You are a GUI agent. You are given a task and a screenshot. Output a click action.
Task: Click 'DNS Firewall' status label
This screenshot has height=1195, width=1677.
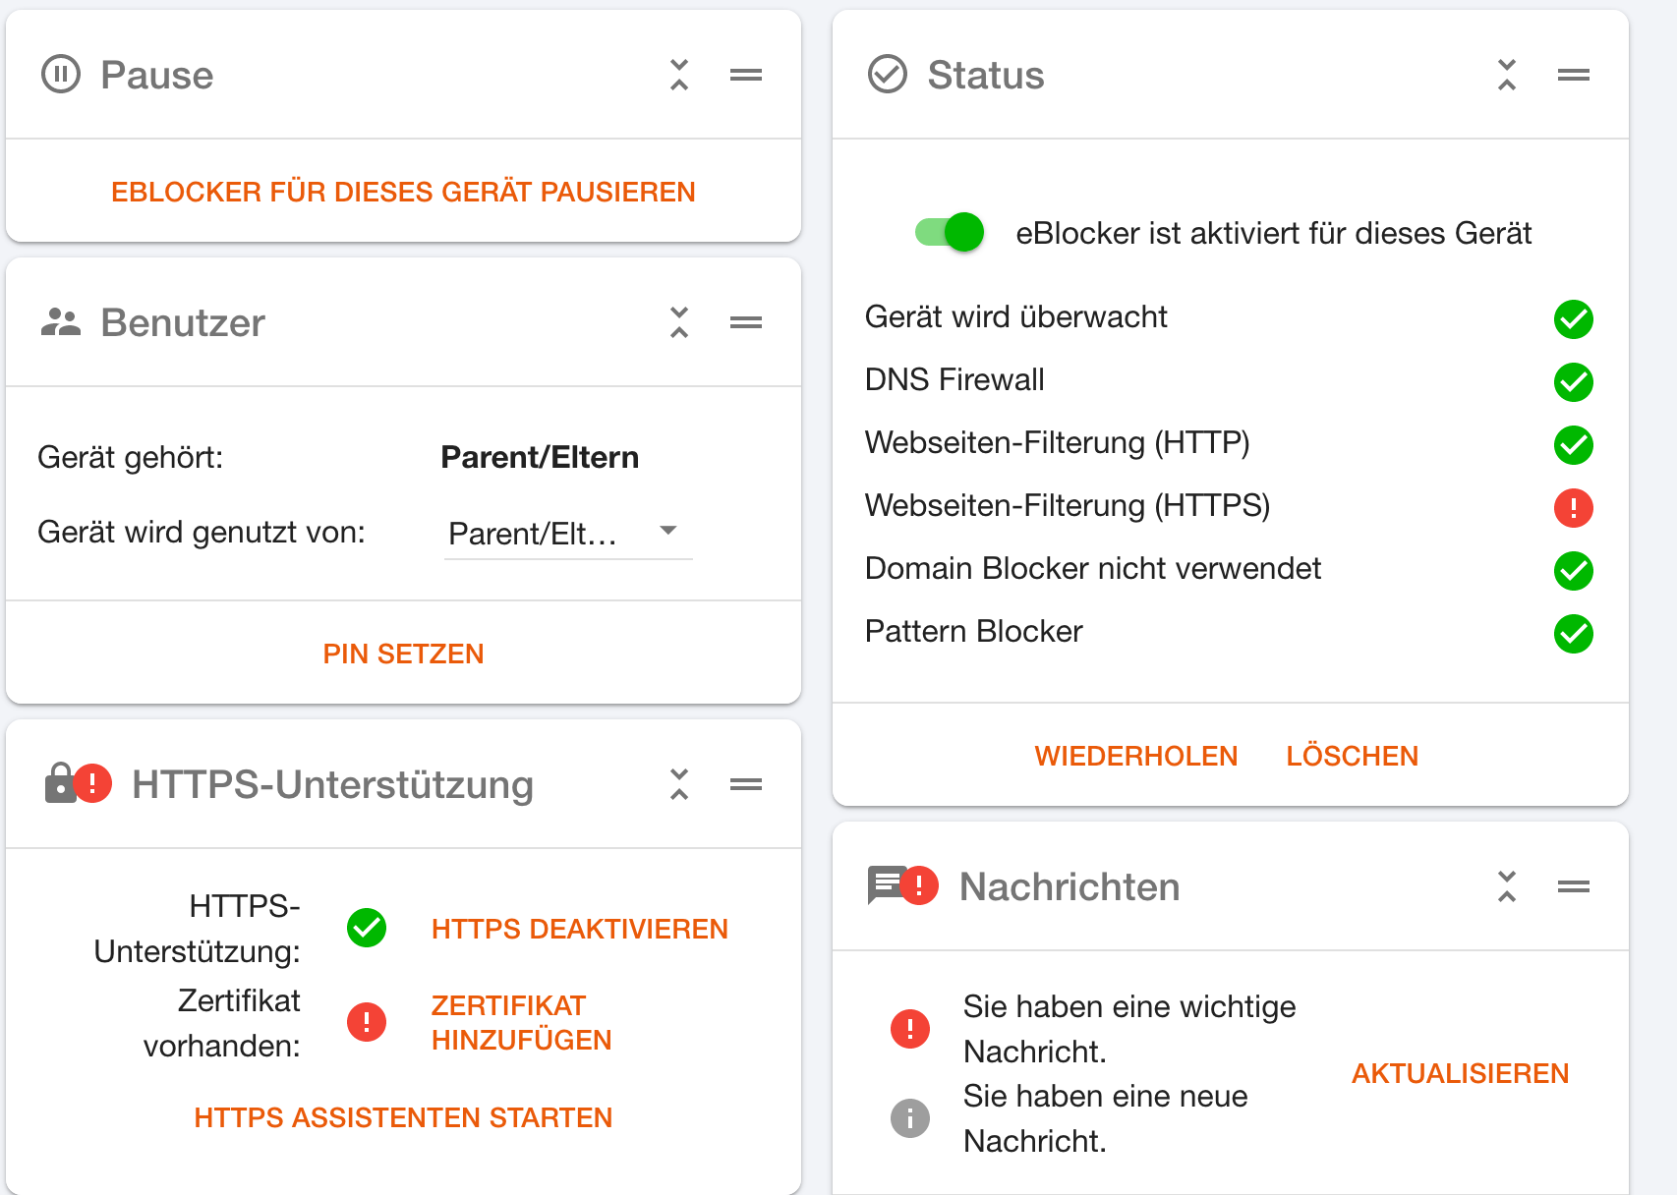[954, 379]
